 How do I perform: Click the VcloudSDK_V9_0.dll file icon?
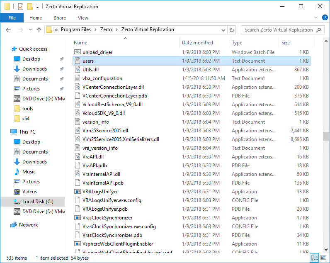point(78,113)
